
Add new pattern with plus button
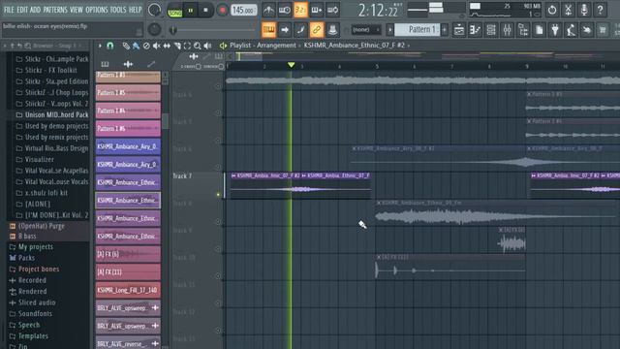tap(445, 30)
